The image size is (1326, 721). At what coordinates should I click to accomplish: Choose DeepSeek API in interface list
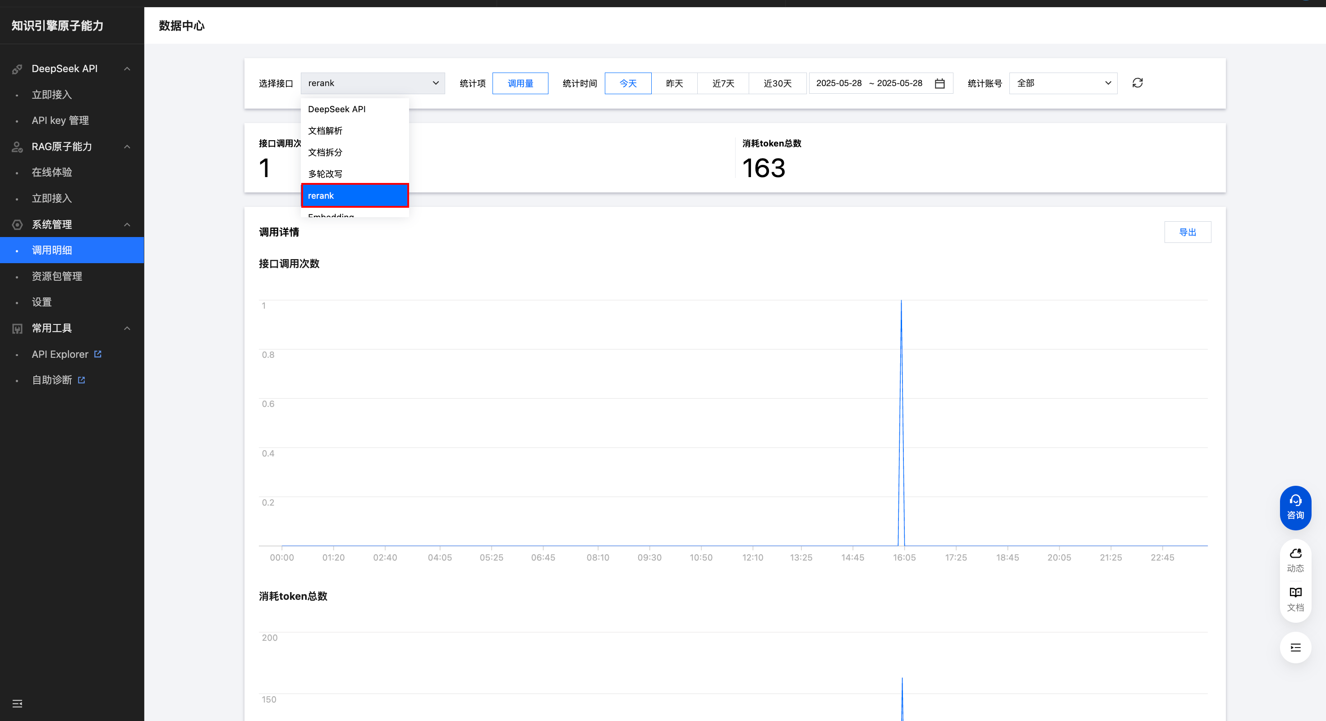pyautogui.click(x=355, y=109)
